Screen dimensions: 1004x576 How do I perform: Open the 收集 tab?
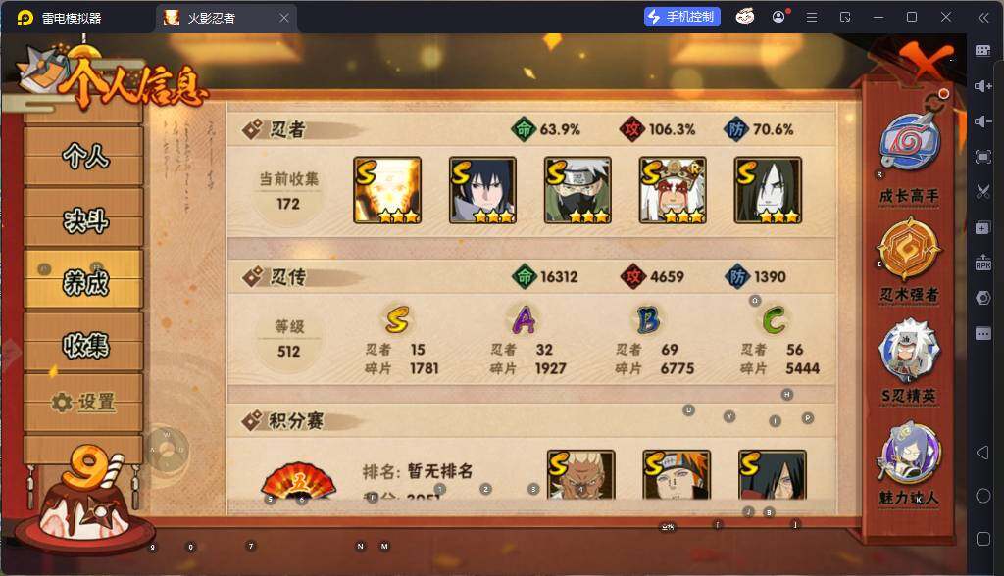coord(84,344)
